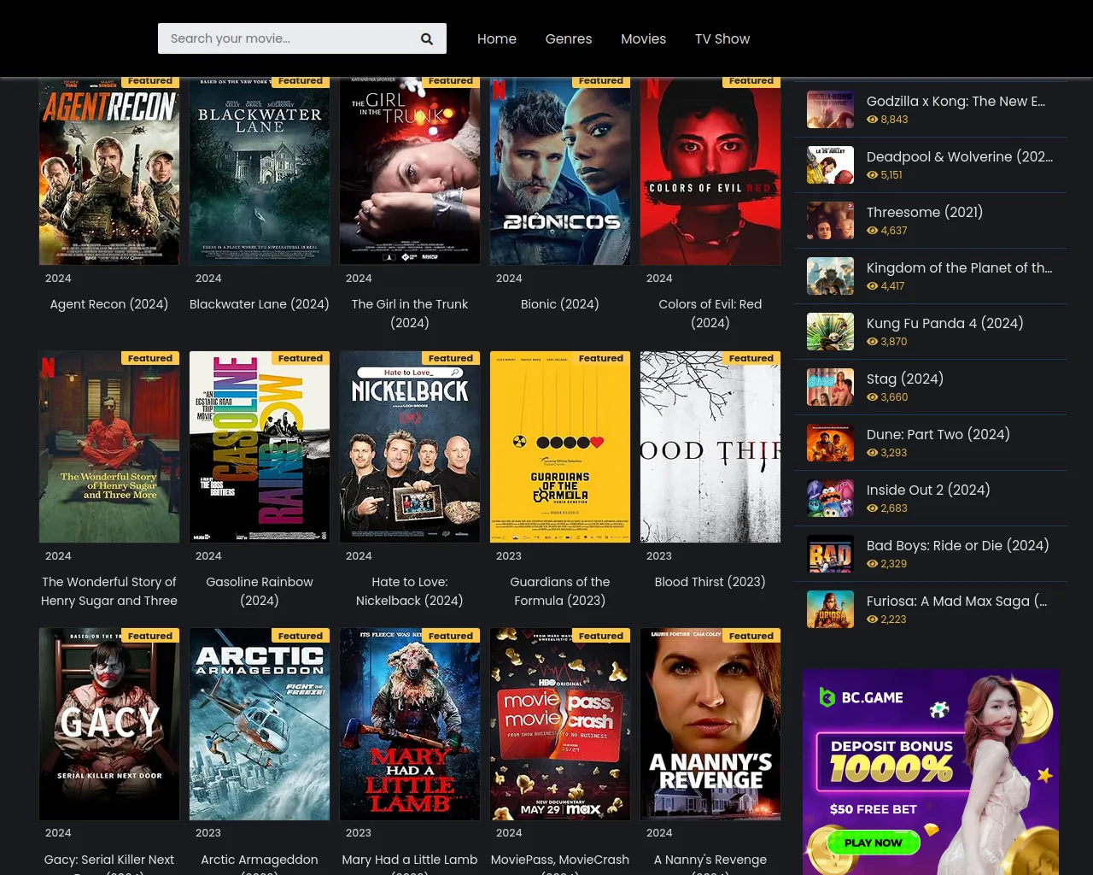The height and width of the screenshot is (875, 1093).
Task: Click the Inside Out 2 sidebar thumbnail
Action: [x=830, y=498]
